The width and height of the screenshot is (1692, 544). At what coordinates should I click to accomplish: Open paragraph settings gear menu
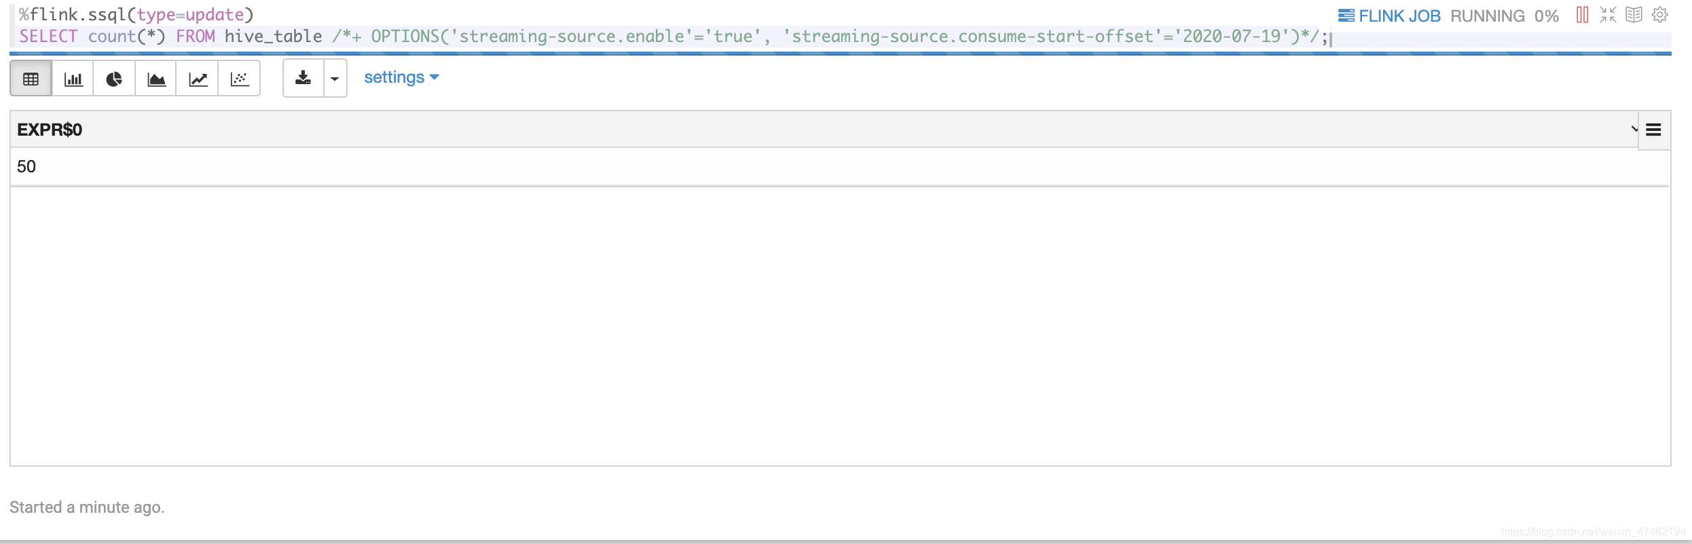coord(1660,15)
